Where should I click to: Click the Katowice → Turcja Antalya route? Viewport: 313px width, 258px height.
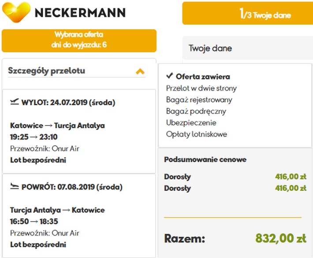click(x=57, y=125)
